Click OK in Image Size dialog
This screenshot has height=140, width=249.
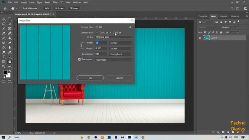90,78
